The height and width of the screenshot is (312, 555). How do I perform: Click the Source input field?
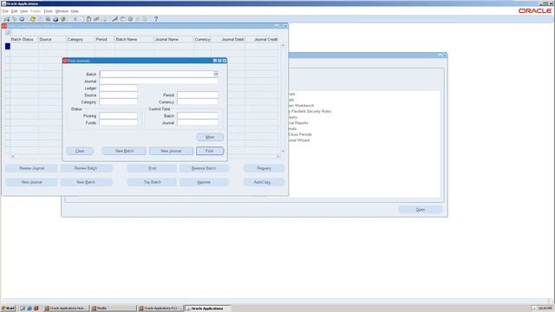point(119,94)
